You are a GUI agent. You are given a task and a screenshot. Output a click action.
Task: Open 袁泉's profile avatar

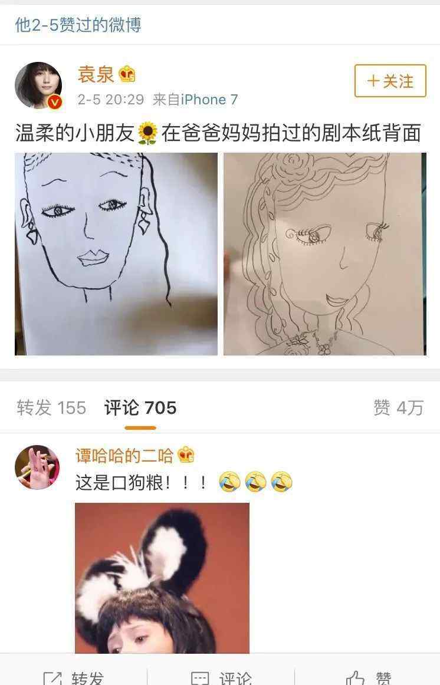[38, 85]
